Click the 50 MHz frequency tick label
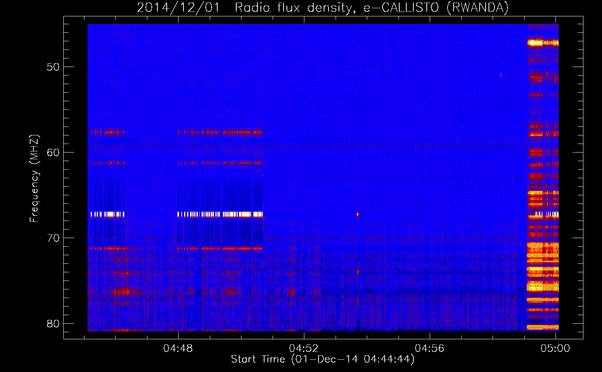The height and width of the screenshot is (372, 602). click(x=53, y=67)
